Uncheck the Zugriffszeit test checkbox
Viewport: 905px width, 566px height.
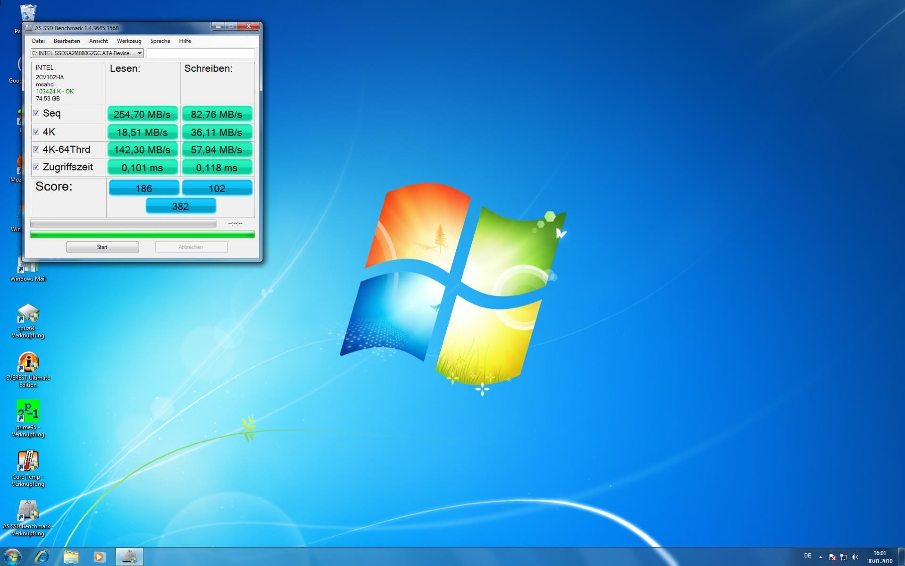tap(36, 167)
